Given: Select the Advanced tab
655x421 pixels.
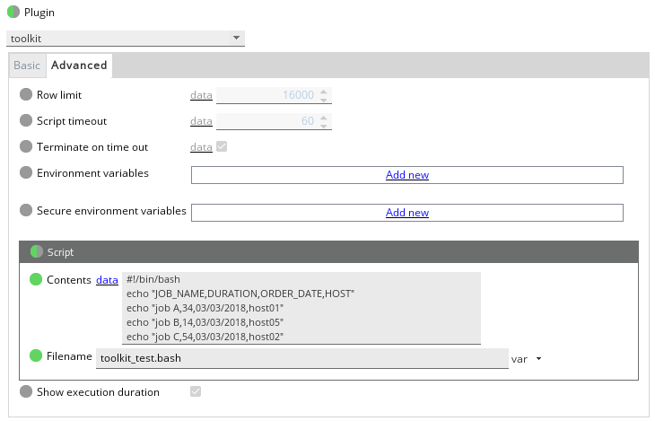Looking at the screenshot, I should 79,66.
